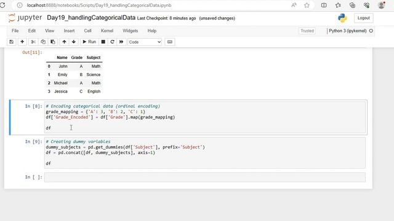
Task: Click the John cell in output table
Action: coord(63,66)
